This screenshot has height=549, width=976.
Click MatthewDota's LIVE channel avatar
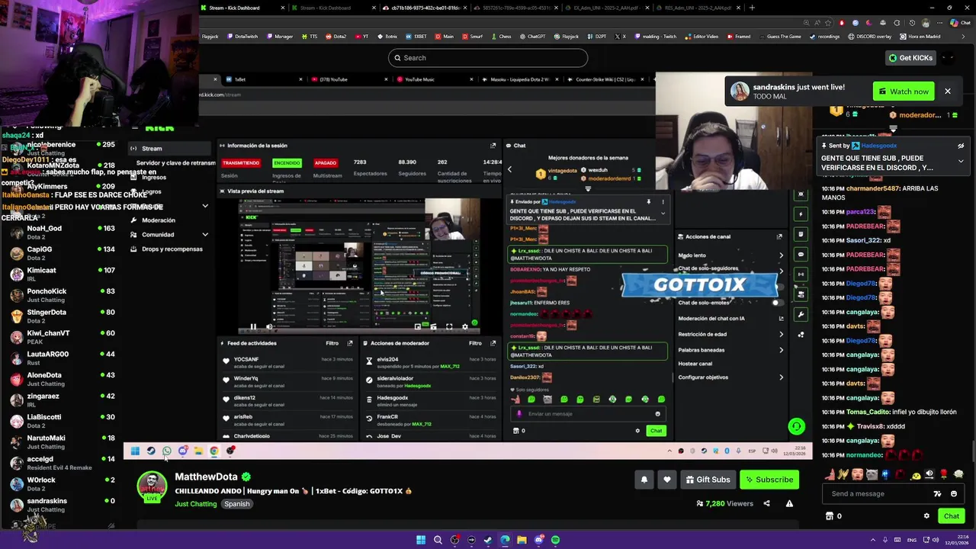click(152, 487)
